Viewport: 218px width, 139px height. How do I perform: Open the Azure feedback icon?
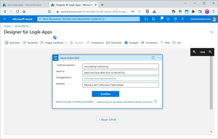tap(183, 19)
